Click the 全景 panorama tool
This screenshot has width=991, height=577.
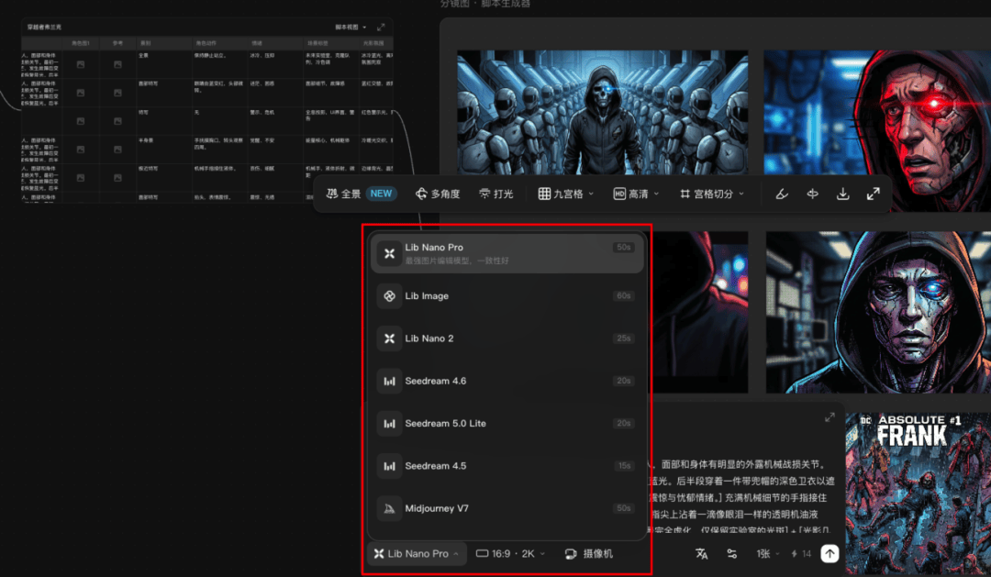coord(343,194)
